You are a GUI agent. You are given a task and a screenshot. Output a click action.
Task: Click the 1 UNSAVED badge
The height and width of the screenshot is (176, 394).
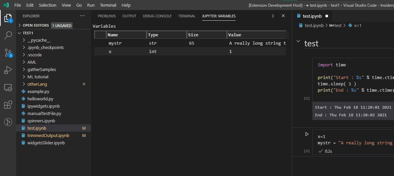tap(62, 26)
